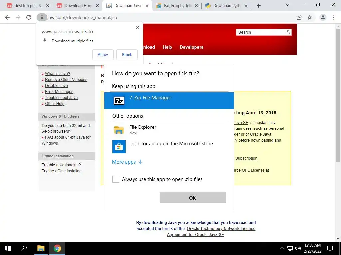Viewport: 341px width, 255px height.
Task: Click the address bar URL
Action: click(82, 17)
